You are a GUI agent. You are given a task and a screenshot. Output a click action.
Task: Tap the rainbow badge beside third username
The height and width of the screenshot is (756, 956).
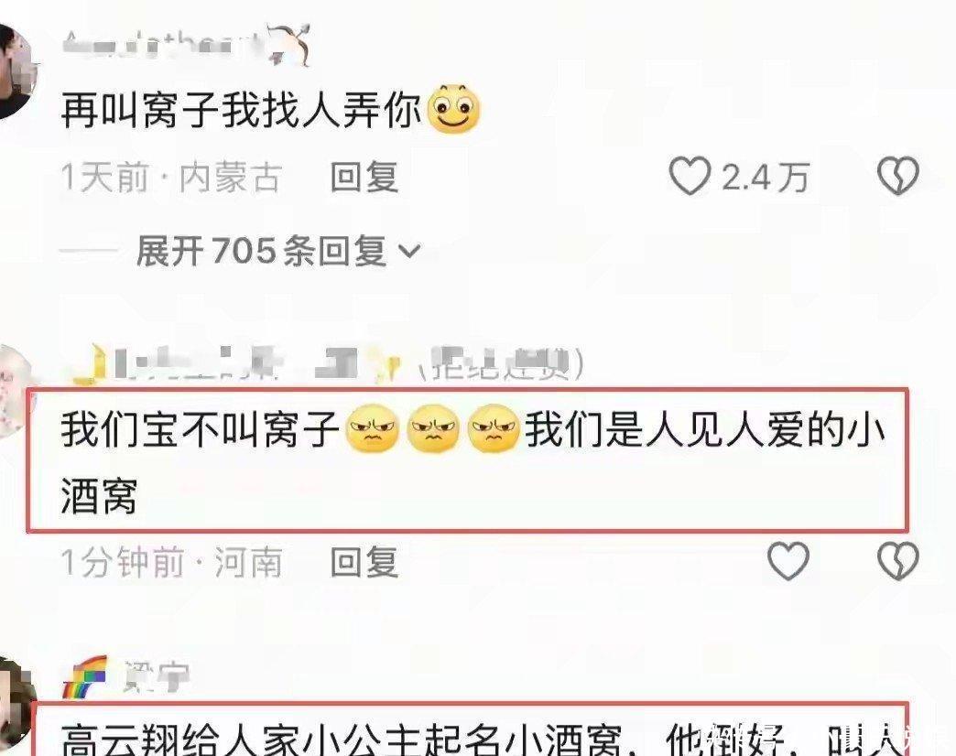pos(85,676)
